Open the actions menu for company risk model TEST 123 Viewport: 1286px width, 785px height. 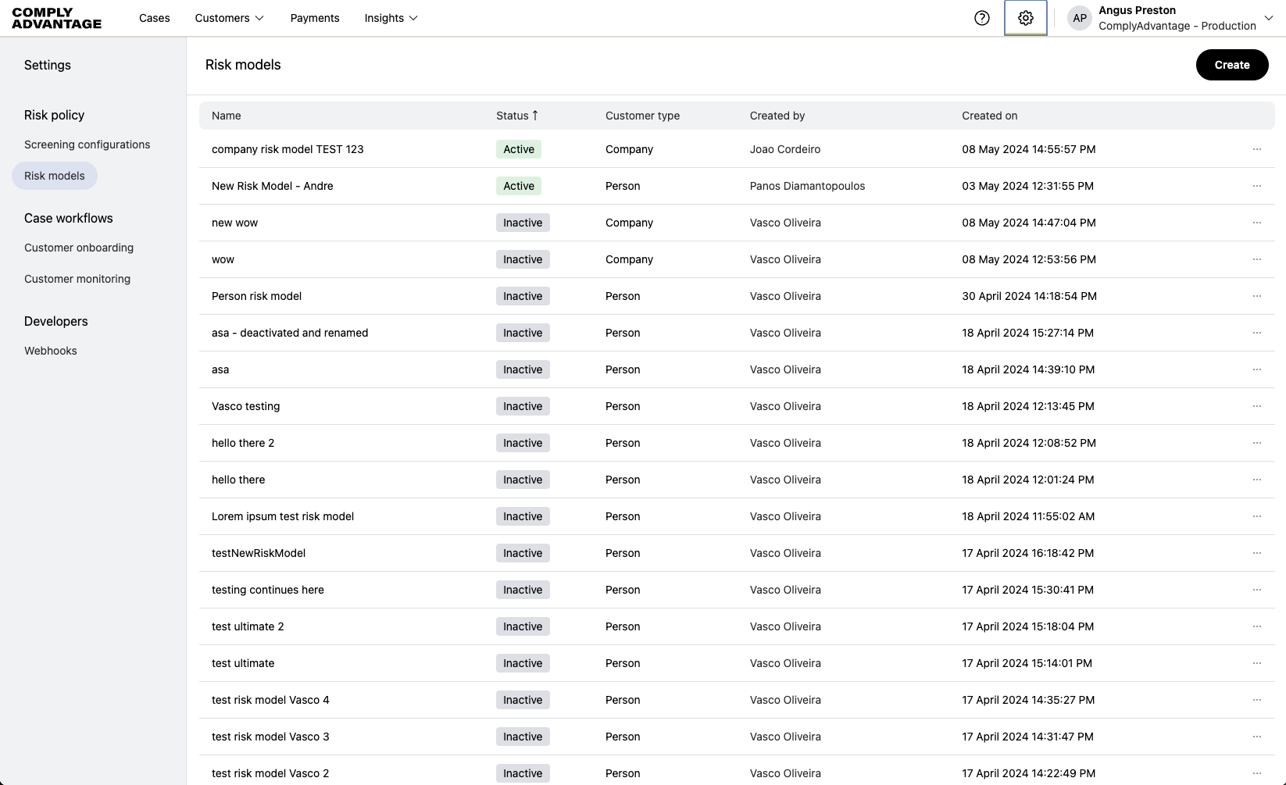[x=1257, y=149]
